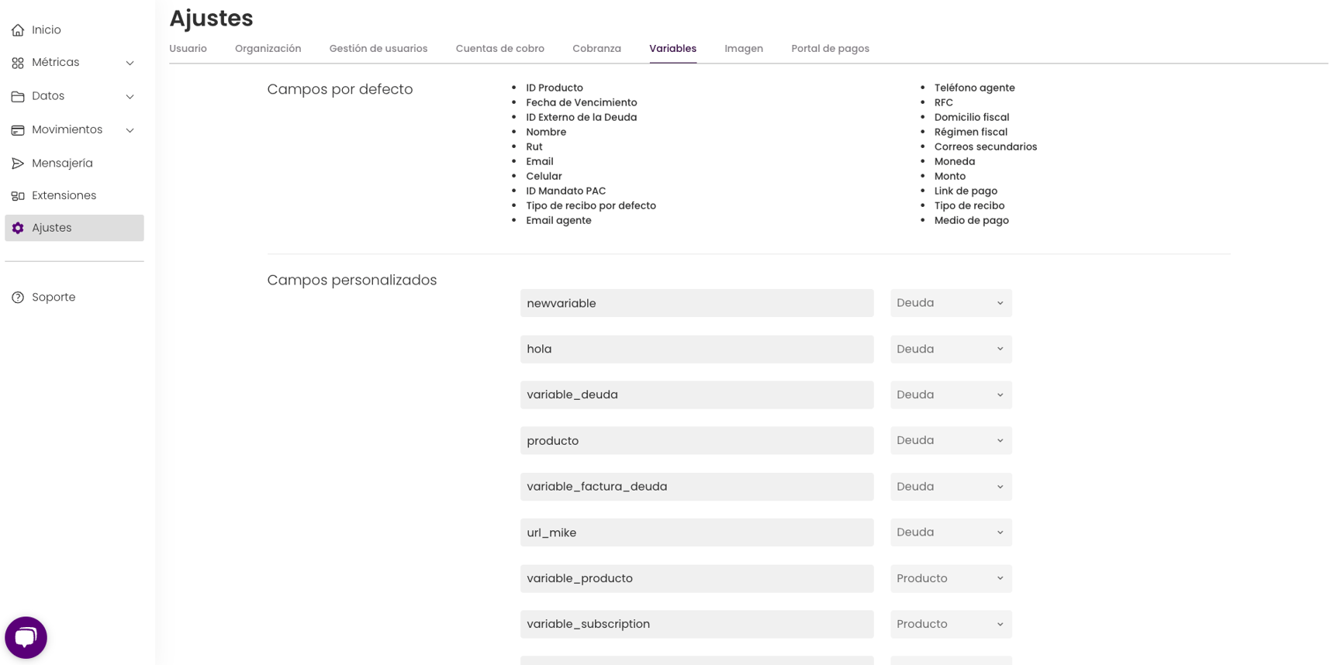This screenshot has height=665, width=1334.
Task: Open type dropdown for url_mike
Action: tap(951, 532)
